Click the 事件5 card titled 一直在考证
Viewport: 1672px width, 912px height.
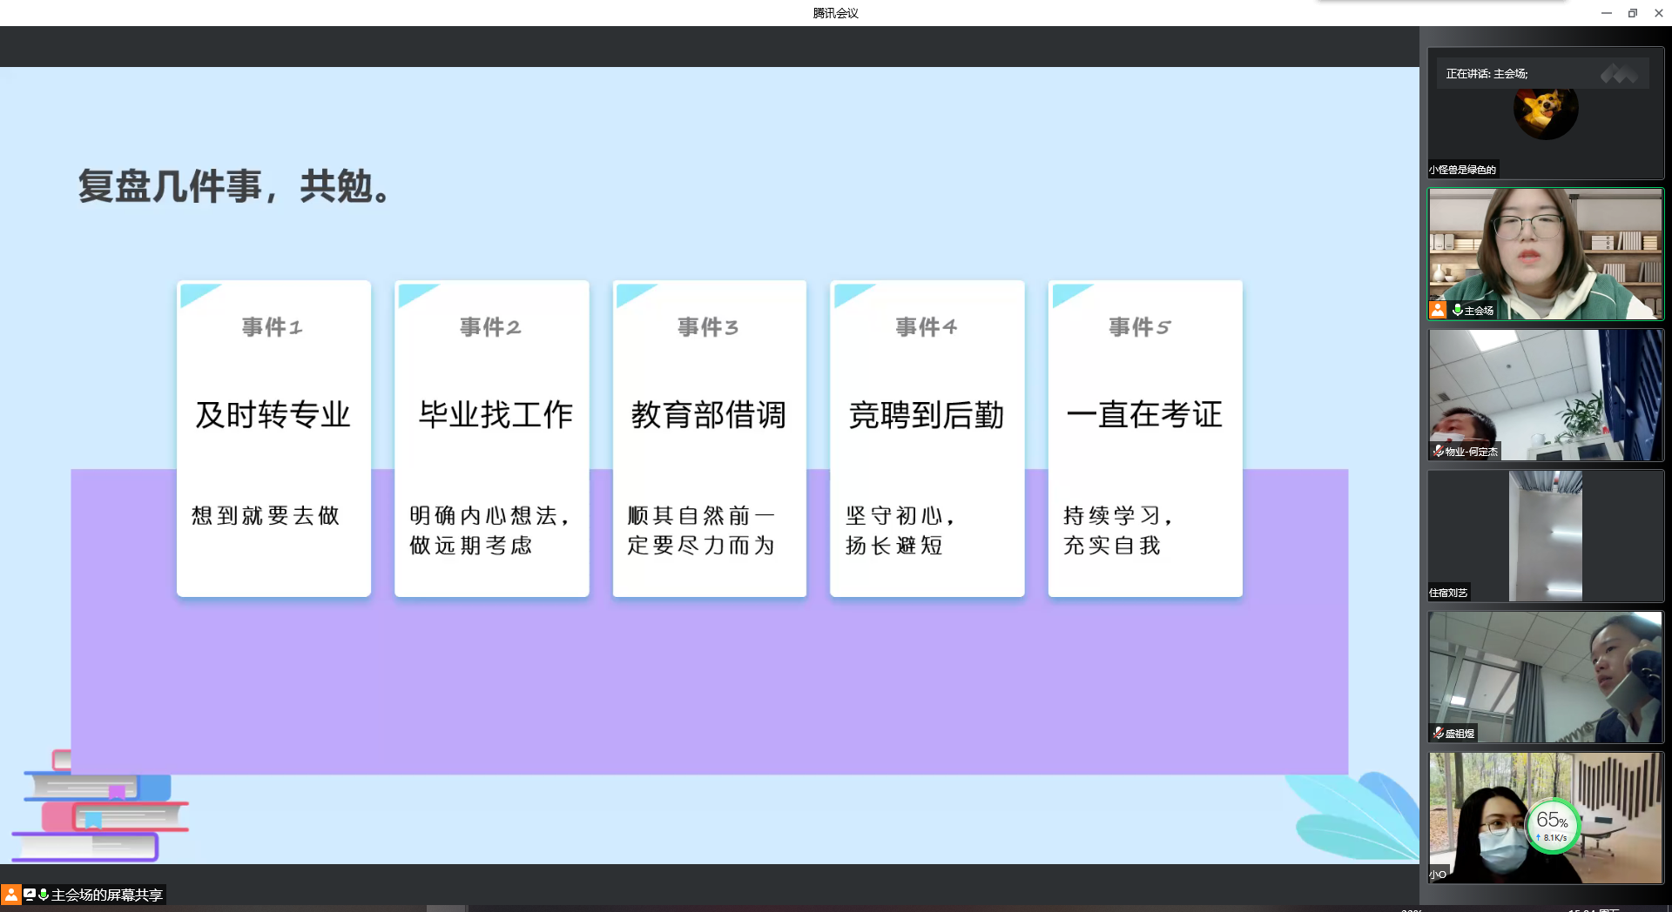point(1145,439)
